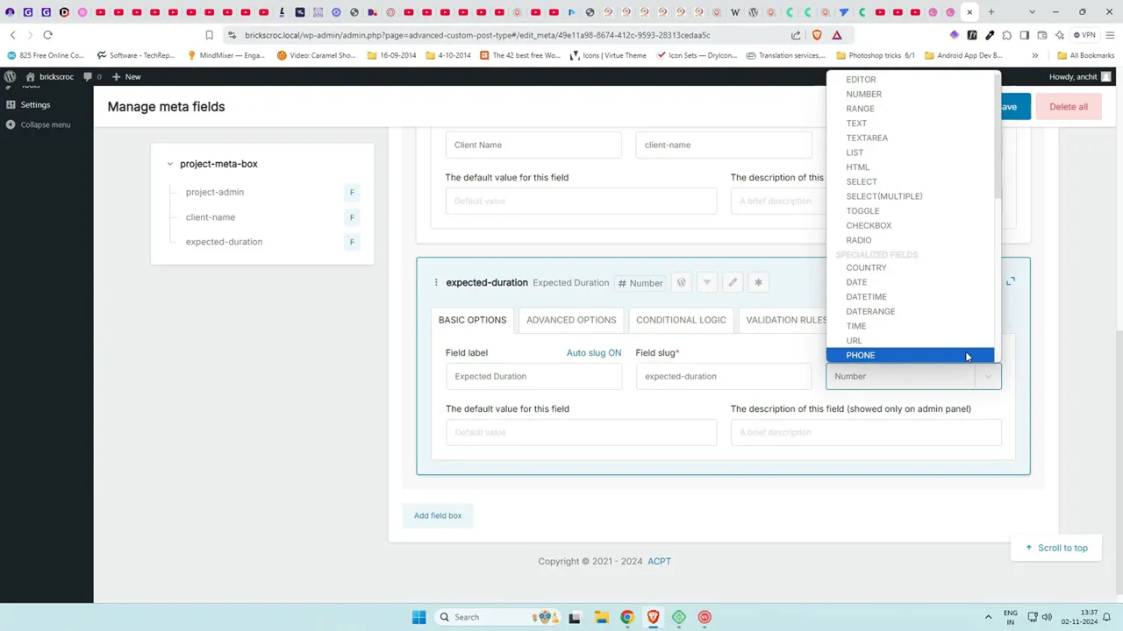Mark expected-duration required via the asterisk icon

pyautogui.click(x=758, y=282)
